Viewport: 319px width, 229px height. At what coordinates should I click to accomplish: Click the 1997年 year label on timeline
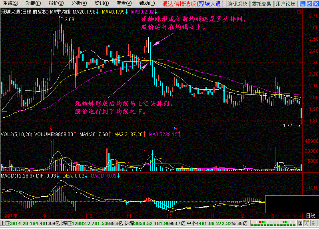tap(9, 216)
